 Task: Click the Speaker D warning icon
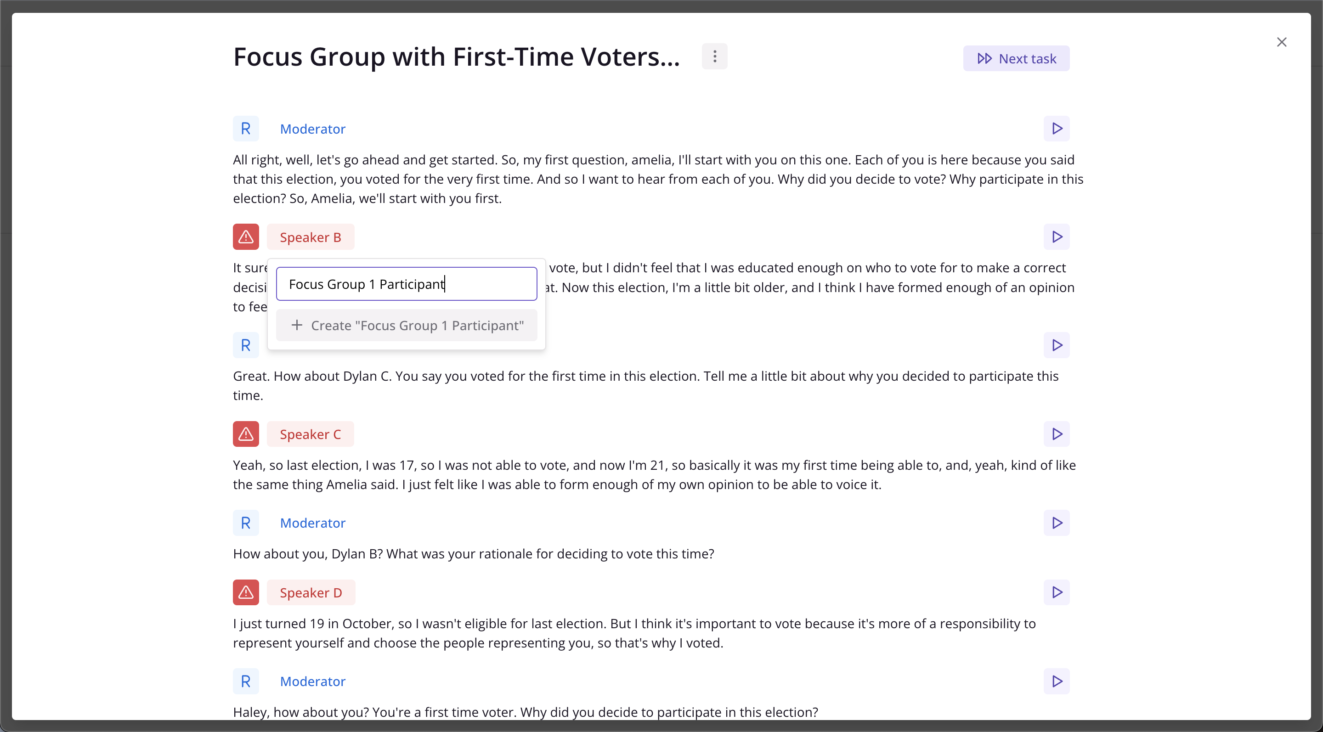[x=246, y=592]
